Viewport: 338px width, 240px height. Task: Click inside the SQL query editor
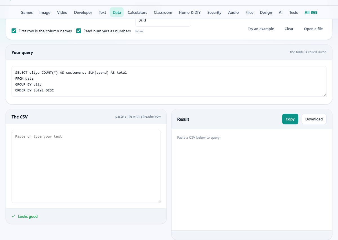[x=169, y=81]
